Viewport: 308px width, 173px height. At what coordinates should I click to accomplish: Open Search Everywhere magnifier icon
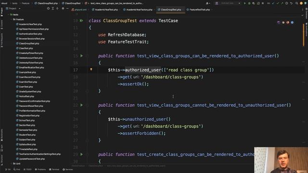(x=296, y=3)
